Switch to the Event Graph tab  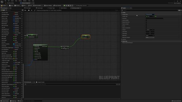point(39,8)
